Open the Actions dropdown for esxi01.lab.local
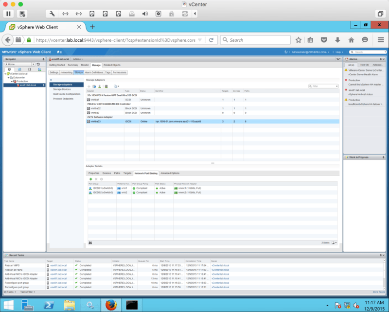The height and width of the screenshot is (312, 389). point(78,59)
